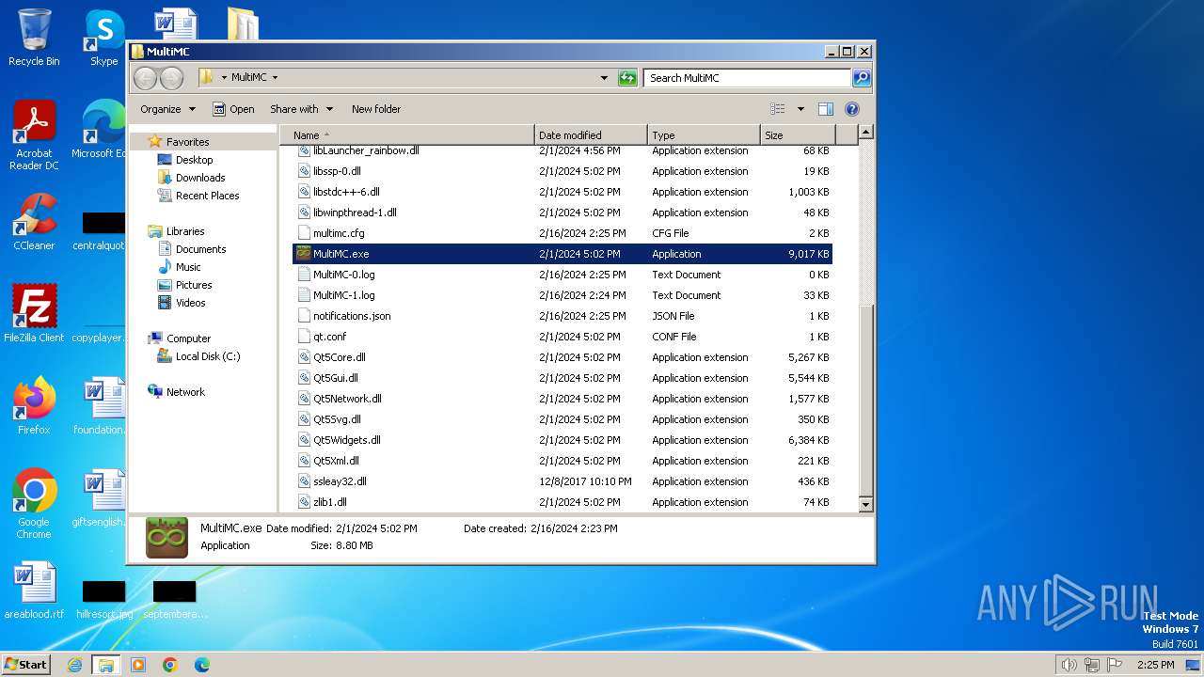
Task: Expand the view options dropdown arrow
Action: click(x=800, y=109)
